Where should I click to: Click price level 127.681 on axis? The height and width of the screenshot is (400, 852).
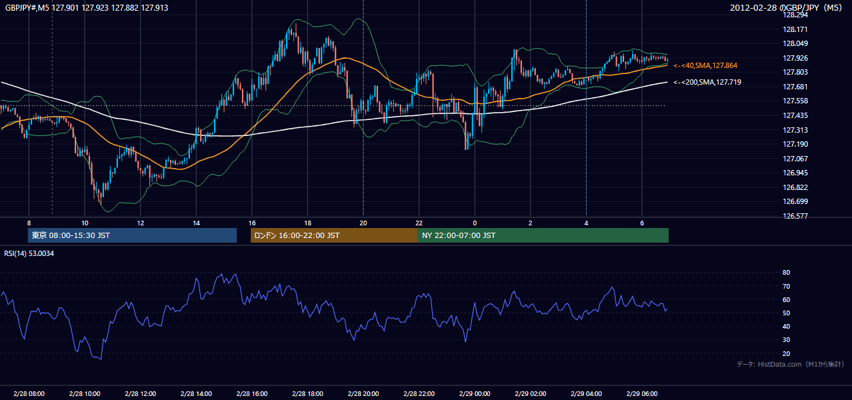point(795,87)
